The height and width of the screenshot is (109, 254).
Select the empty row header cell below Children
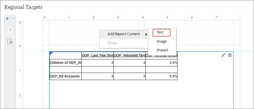(x=65, y=70)
